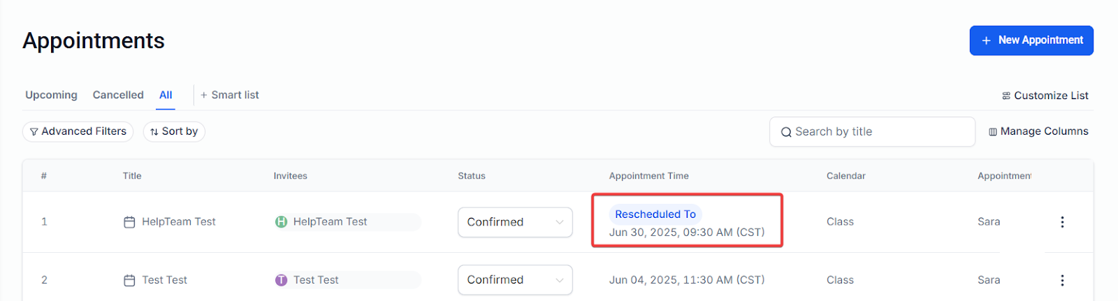Open the three-dot menu for Test Test row

pos(1062,280)
